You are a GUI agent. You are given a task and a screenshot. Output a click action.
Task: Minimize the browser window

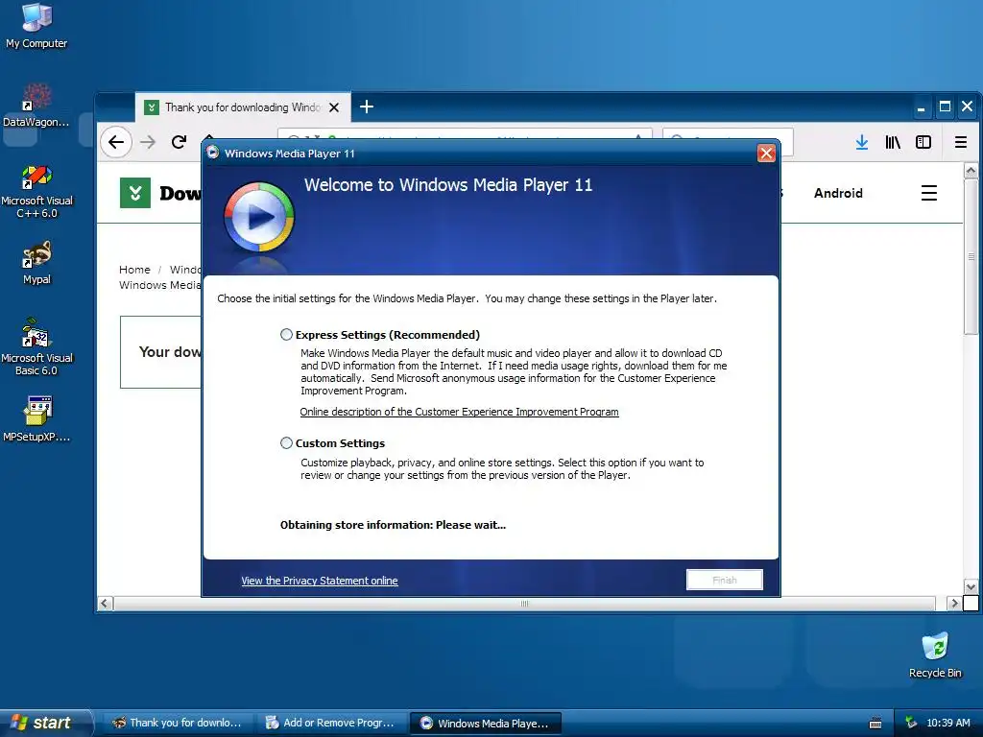921,107
